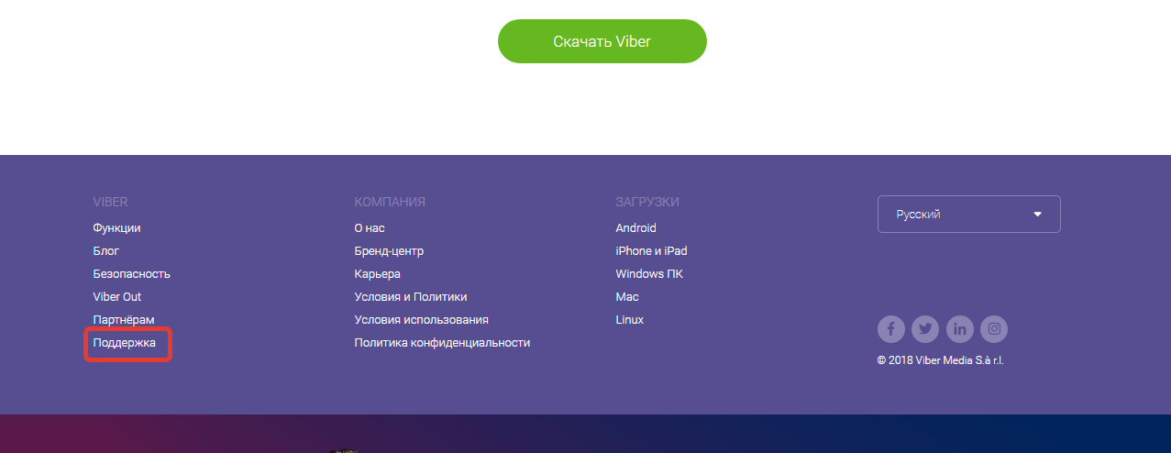Open the О нас page link
Screen dimensions: 1171x453
click(370, 228)
